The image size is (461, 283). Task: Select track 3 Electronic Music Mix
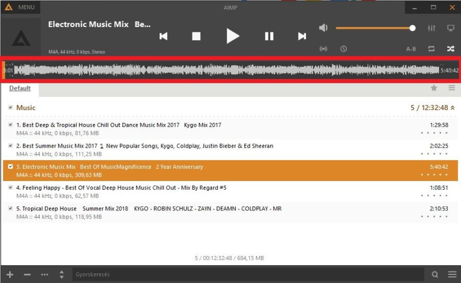pos(230,171)
